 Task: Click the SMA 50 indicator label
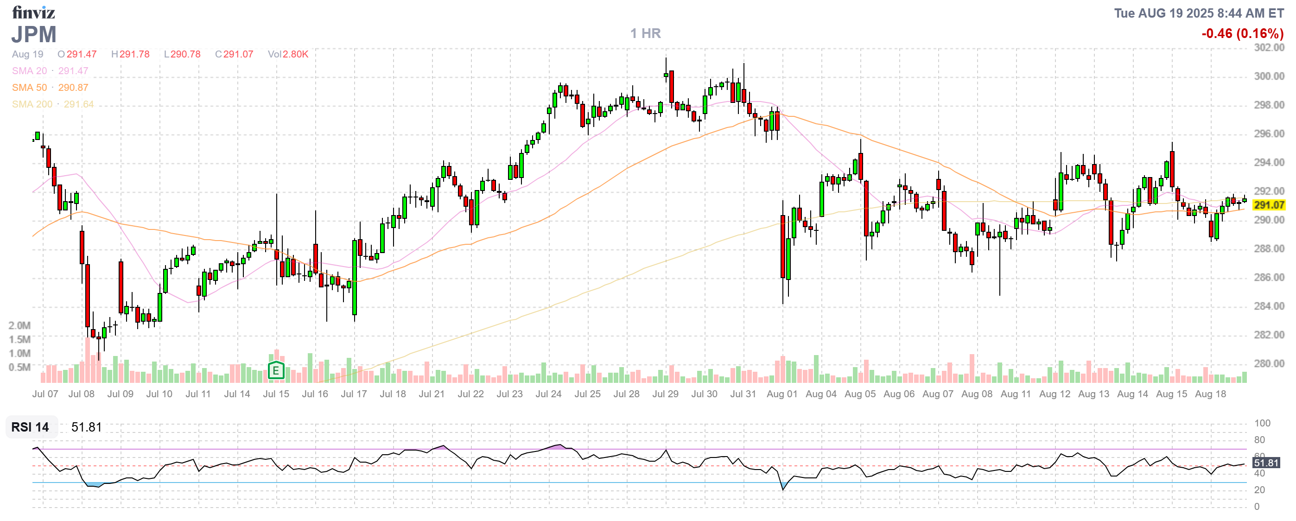pos(29,88)
